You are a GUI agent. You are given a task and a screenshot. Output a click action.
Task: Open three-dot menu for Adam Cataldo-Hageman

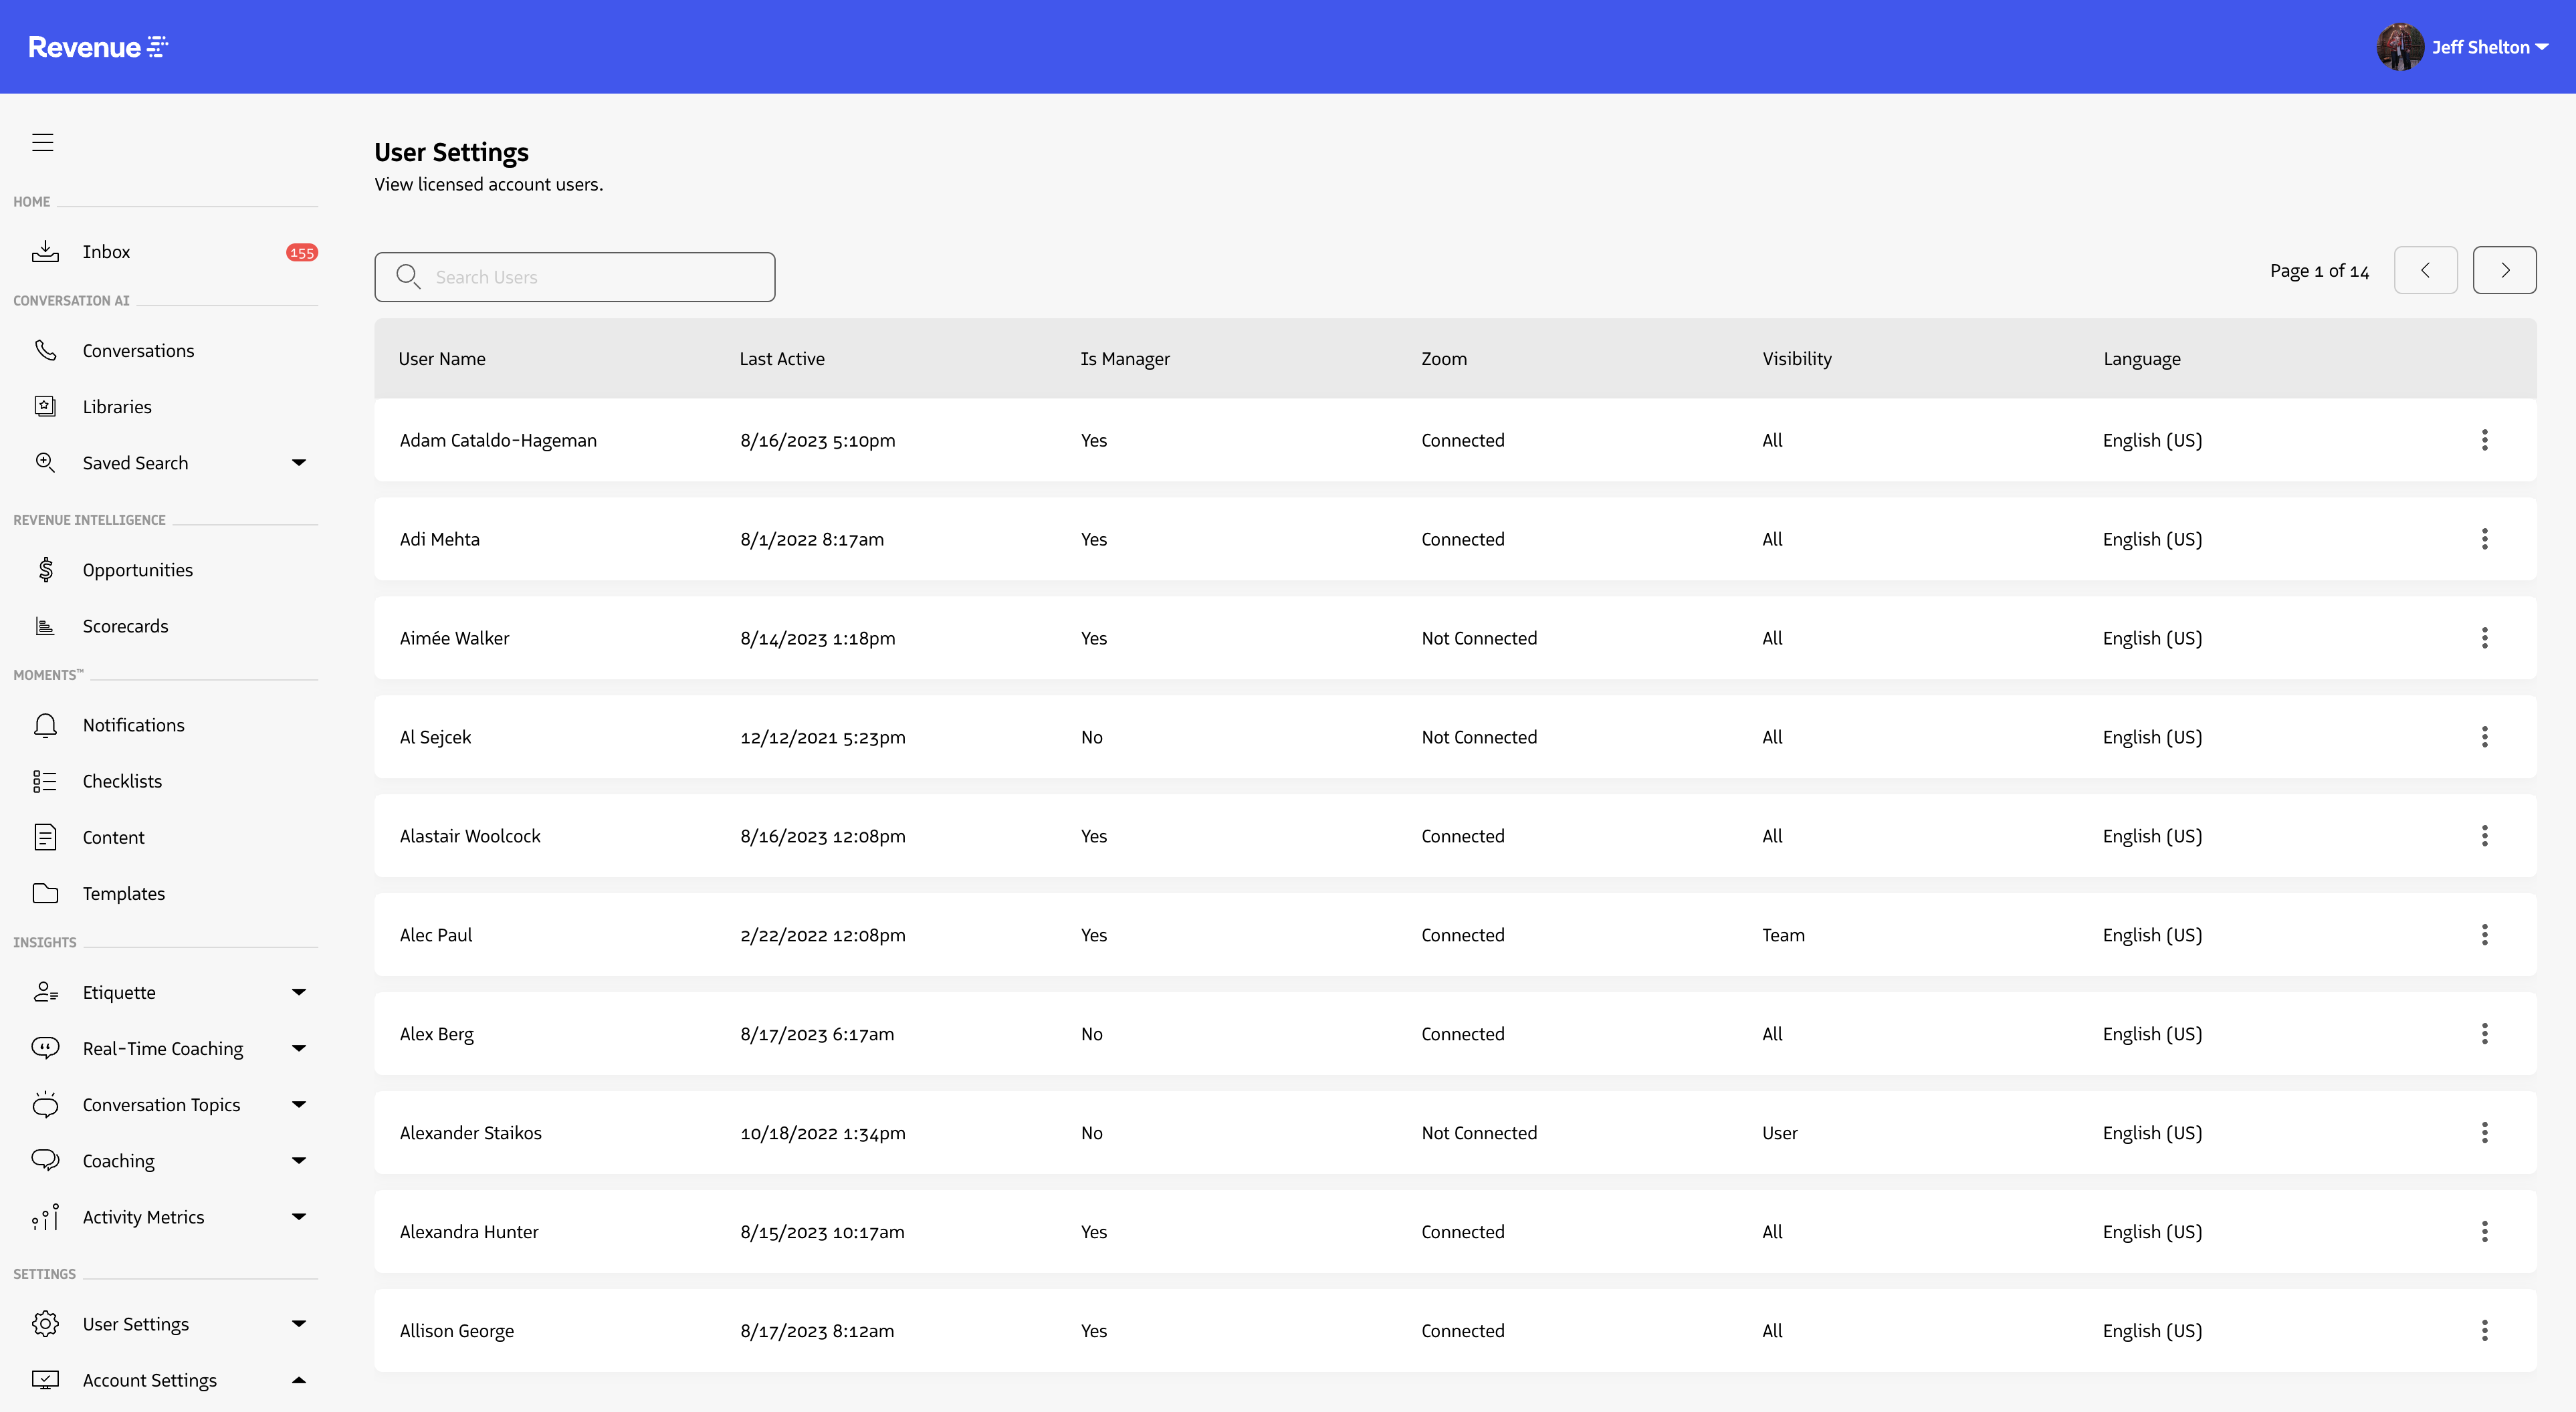[x=2484, y=440]
